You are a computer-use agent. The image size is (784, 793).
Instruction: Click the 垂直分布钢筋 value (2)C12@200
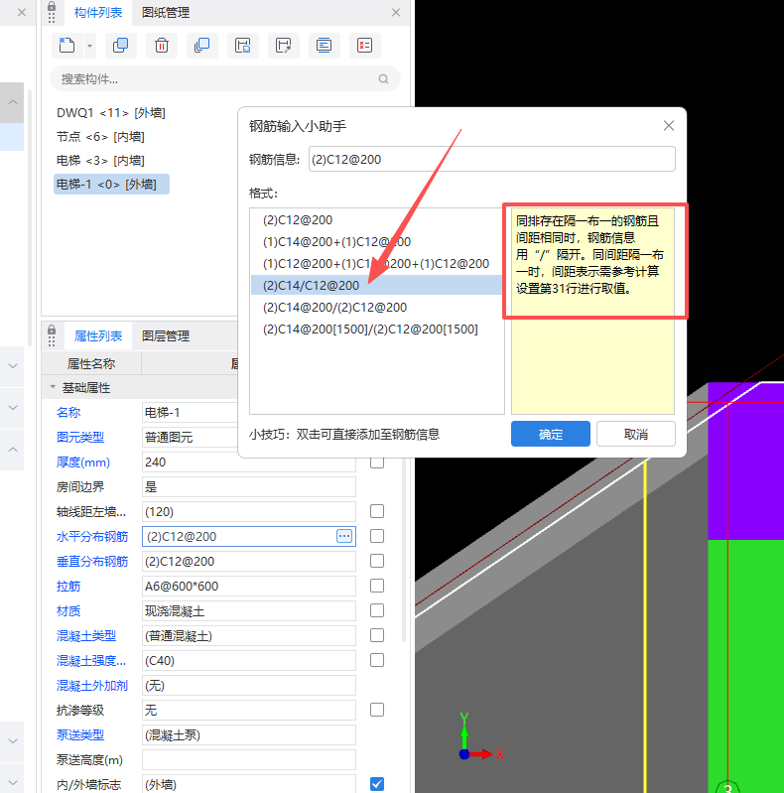coord(249,561)
